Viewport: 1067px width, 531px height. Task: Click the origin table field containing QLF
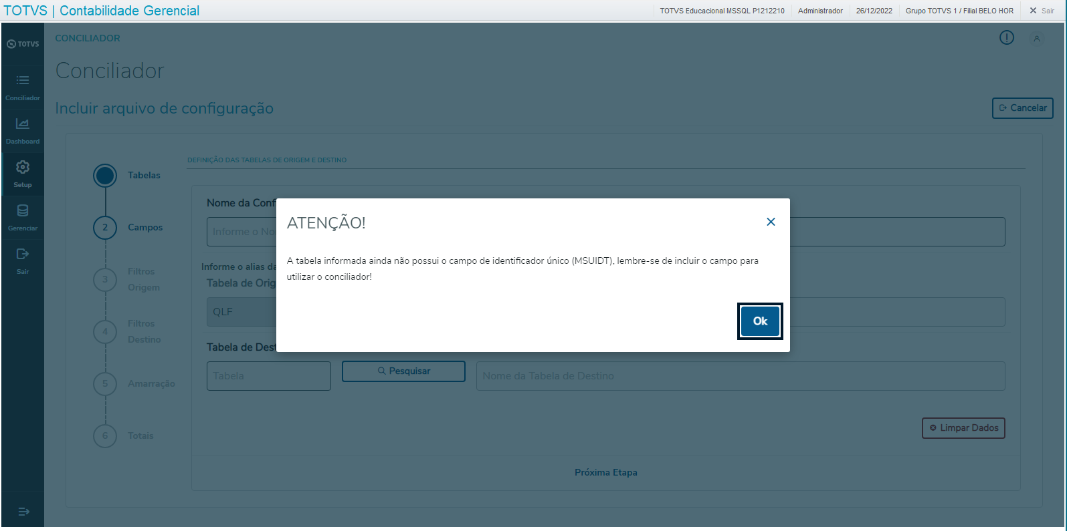coord(241,312)
